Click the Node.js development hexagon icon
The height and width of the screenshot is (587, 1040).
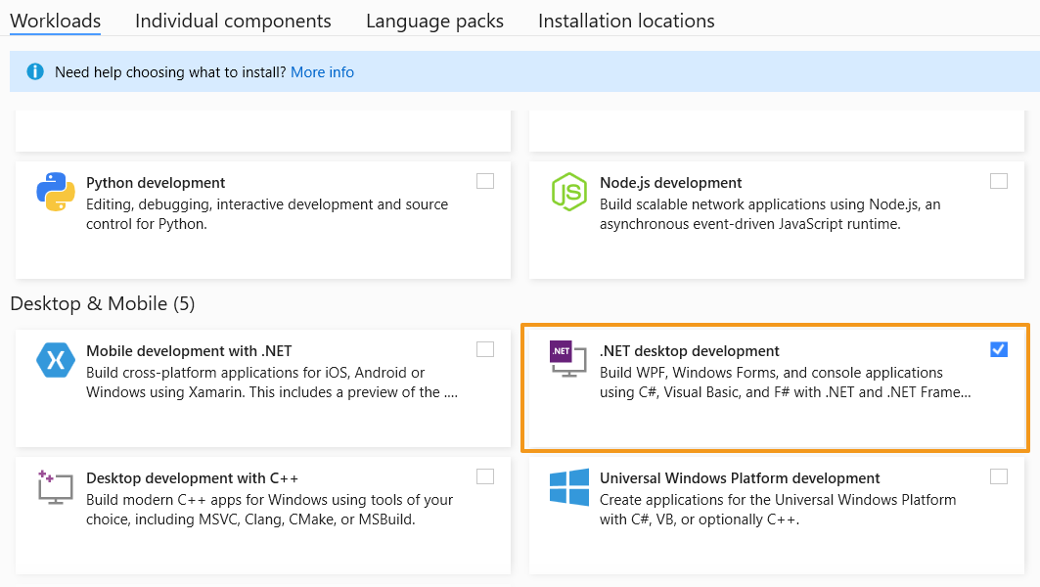click(569, 192)
